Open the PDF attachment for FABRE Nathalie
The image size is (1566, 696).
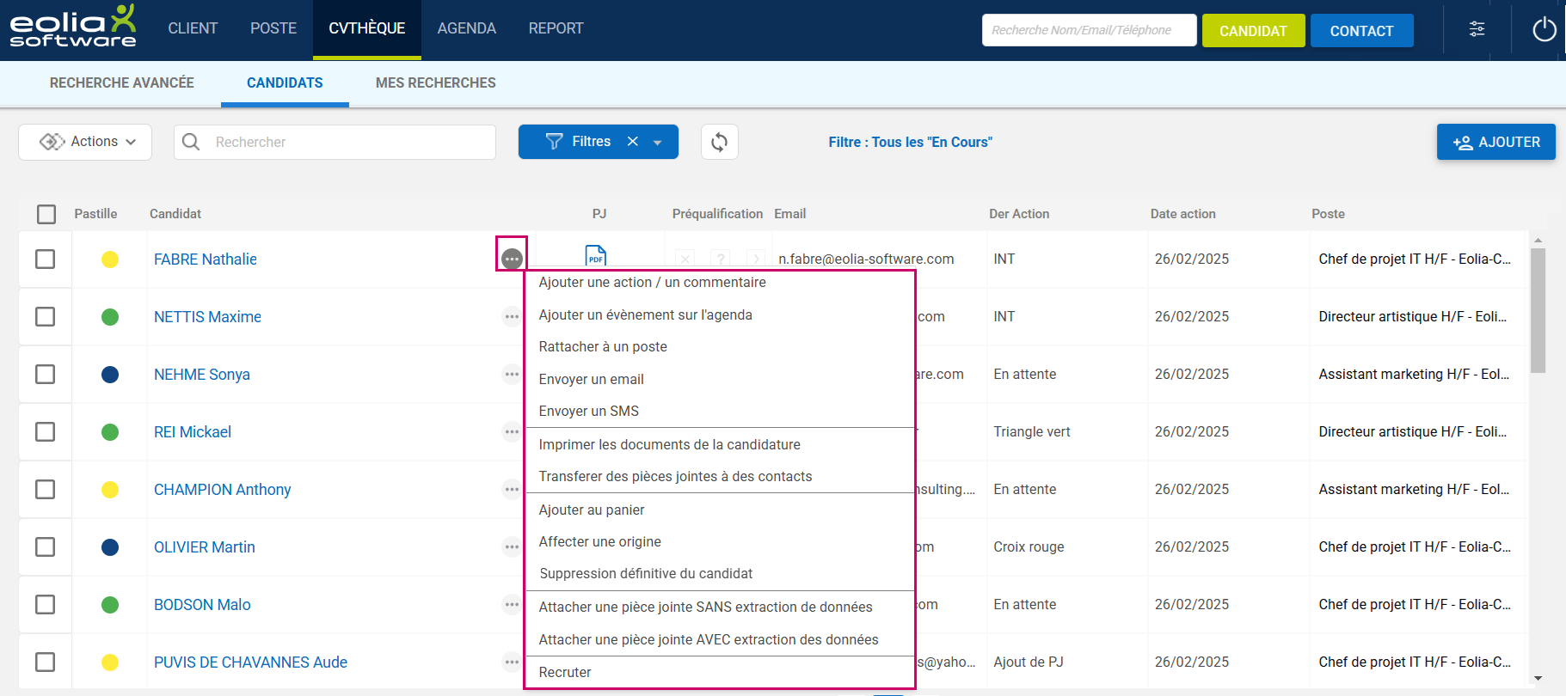tap(595, 255)
